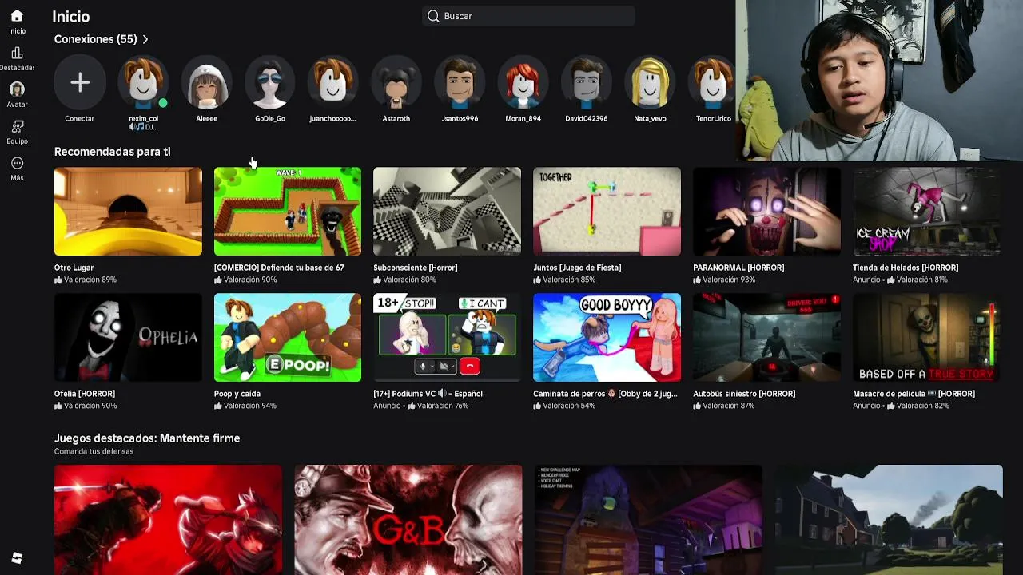Click the Autobús siniestro [HORROR] title
The width and height of the screenshot is (1023, 575).
(x=744, y=394)
